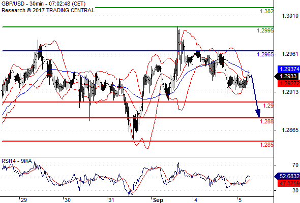This screenshot has height=203, width=300.
Task: Click the red 1.288 support label
Action: click(267, 121)
